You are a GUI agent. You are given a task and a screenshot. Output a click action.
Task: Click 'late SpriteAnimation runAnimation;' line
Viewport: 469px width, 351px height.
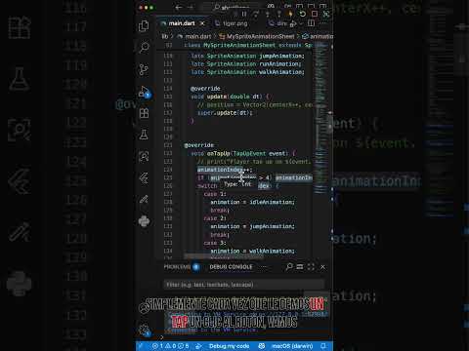click(x=246, y=64)
